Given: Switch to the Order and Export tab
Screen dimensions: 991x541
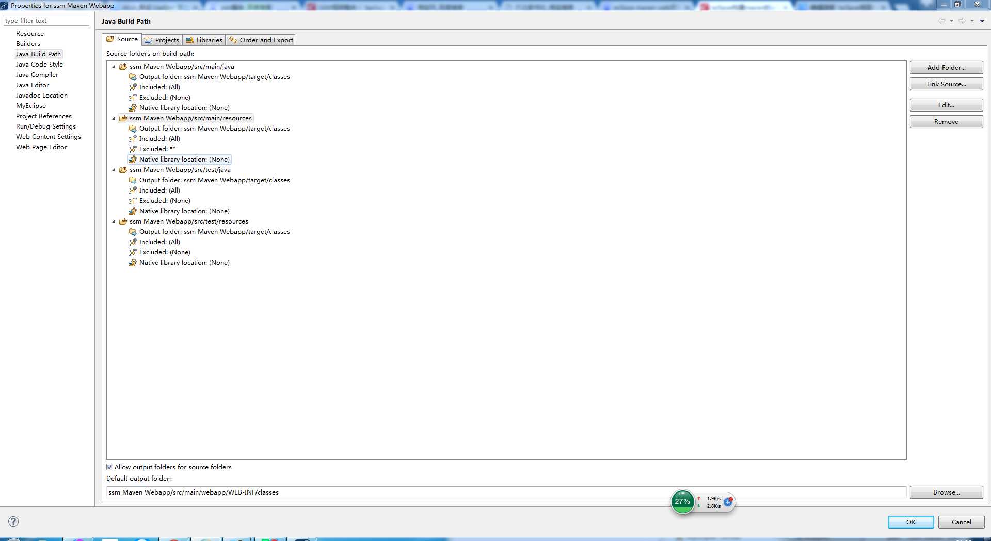Looking at the screenshot, I should click(x=261, y=40).
